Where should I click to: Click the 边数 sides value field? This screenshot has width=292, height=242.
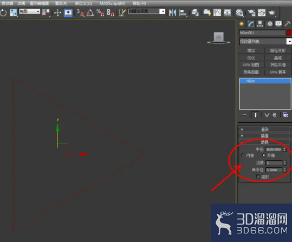[x=274, y=163]
